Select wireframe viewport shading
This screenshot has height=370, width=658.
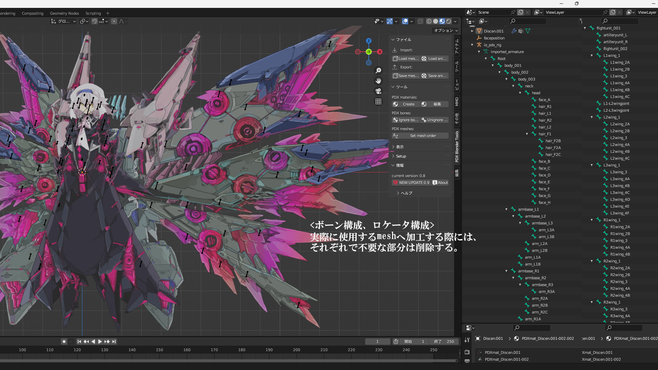tap(429, 21)
